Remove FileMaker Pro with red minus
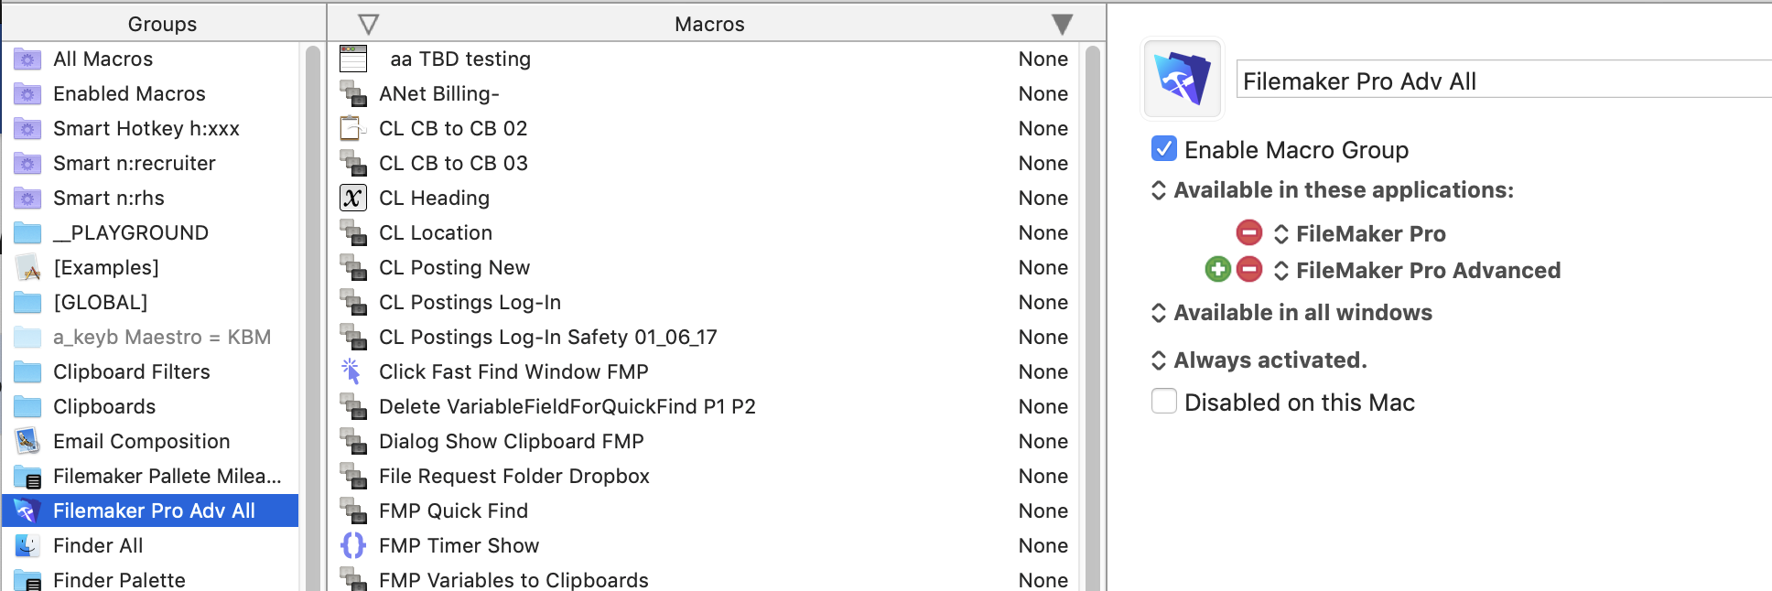The width and height of the screenshot is (1772, 591). tap(1248, 232)
